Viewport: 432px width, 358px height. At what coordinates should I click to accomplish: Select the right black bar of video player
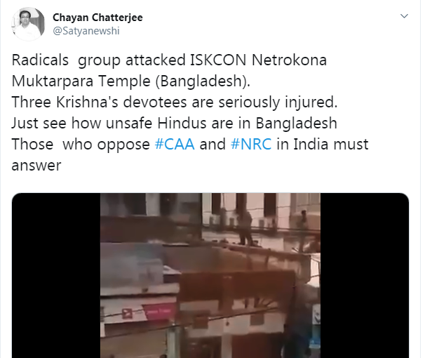(365, 276)
